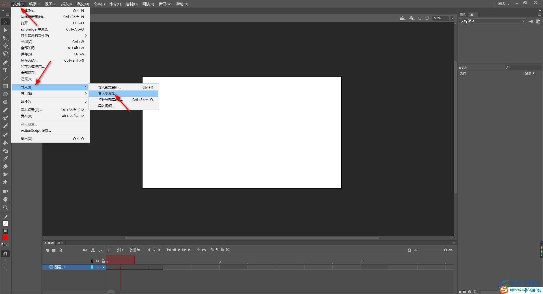This screenshot has width=543, height=294.
Task: Expand 打开最近的文件(P) submenu
Action: tap(51, 35)
